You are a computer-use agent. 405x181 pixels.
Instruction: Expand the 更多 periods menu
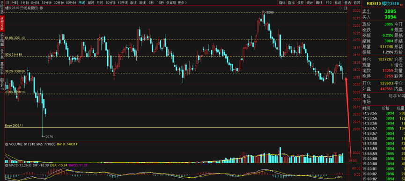click(x=183, y=3)
